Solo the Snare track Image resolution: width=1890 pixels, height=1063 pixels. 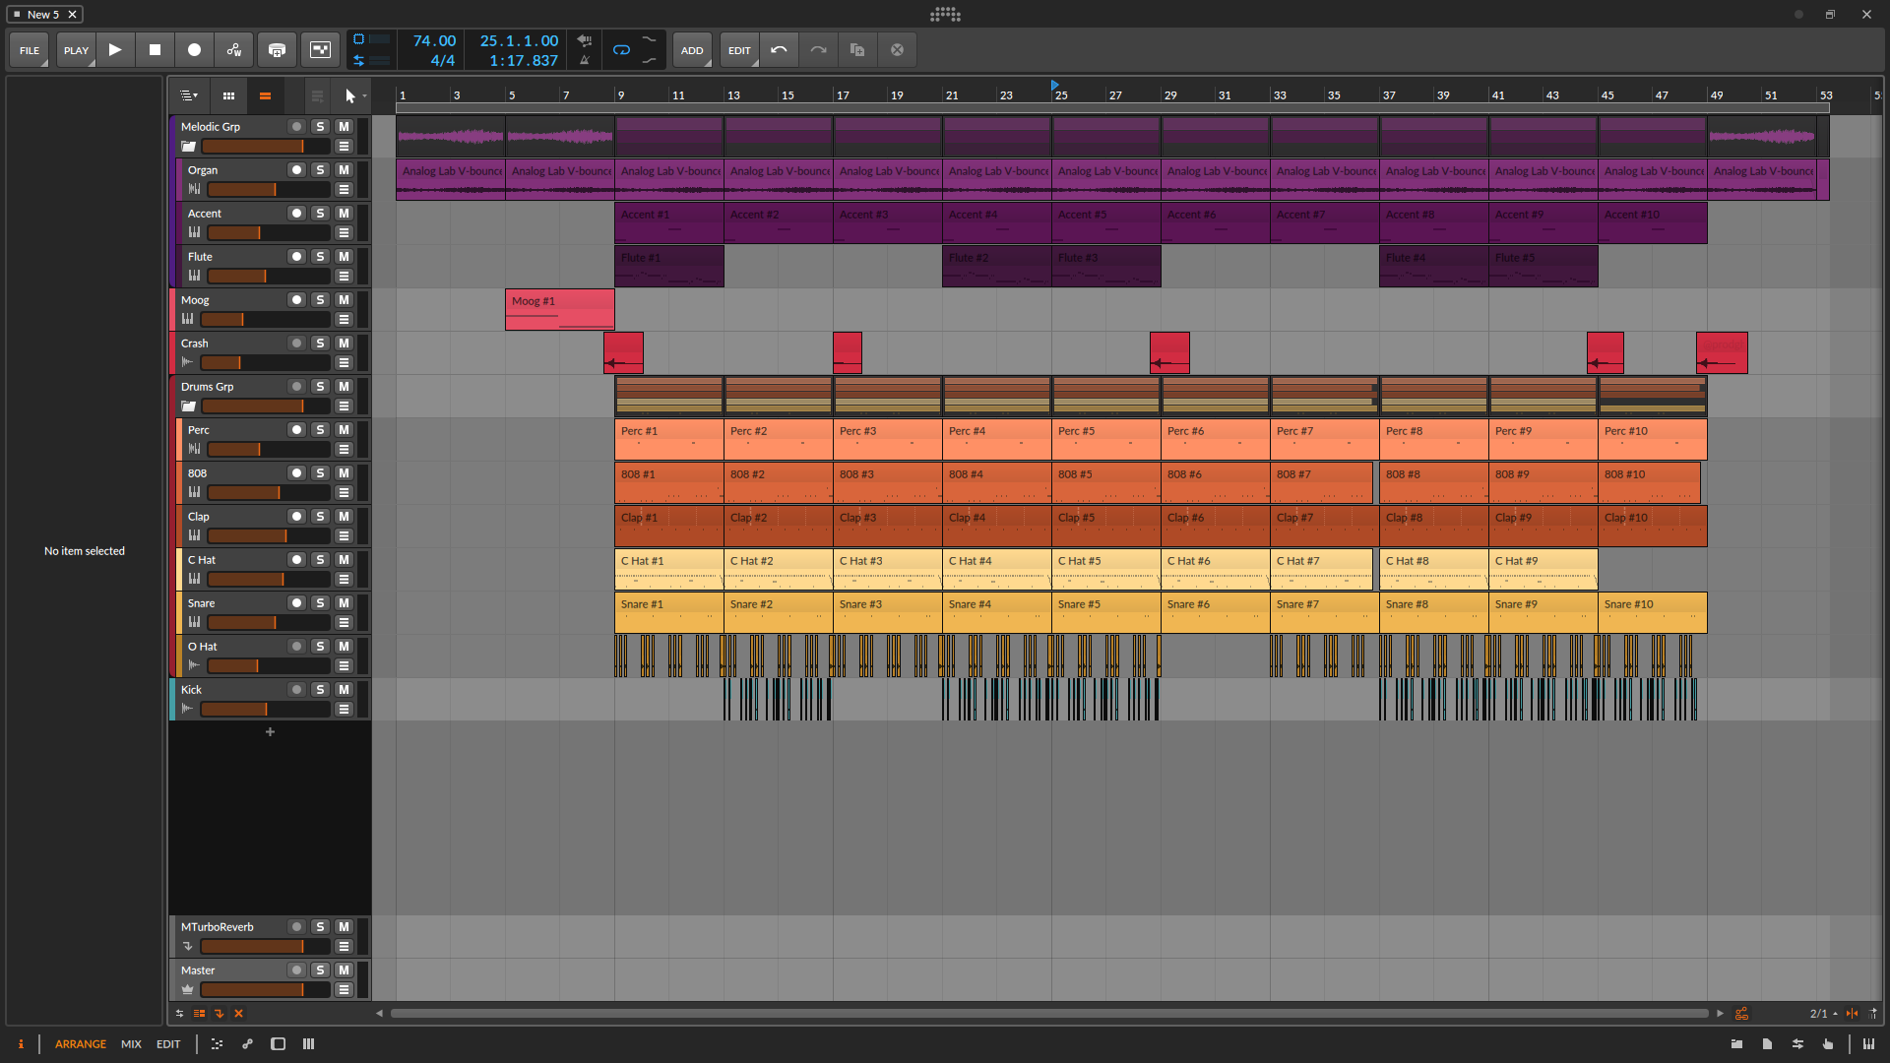coord(320,602)
